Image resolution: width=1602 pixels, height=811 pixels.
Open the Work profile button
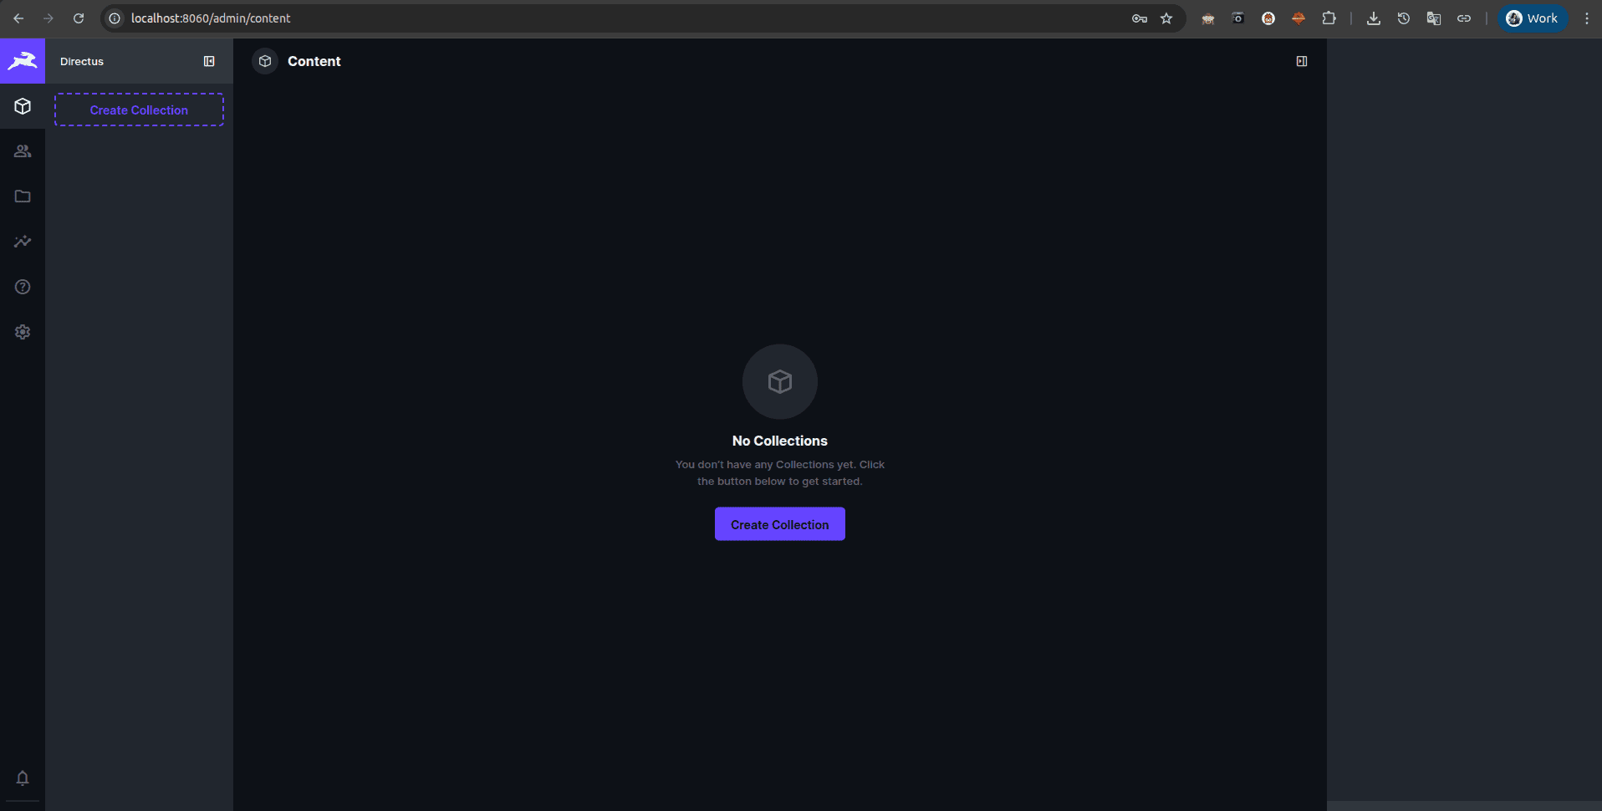(x=1532, y=18)
